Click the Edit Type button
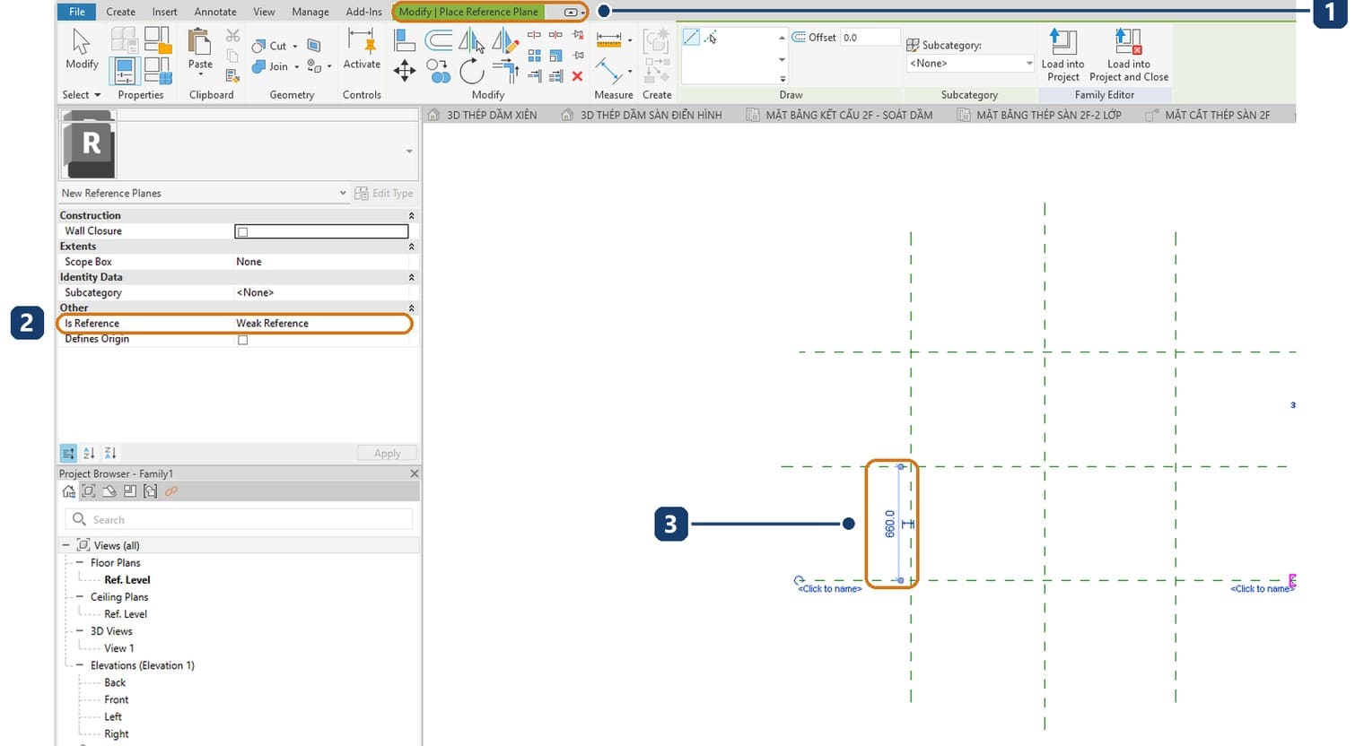 [x=384, y=193]
